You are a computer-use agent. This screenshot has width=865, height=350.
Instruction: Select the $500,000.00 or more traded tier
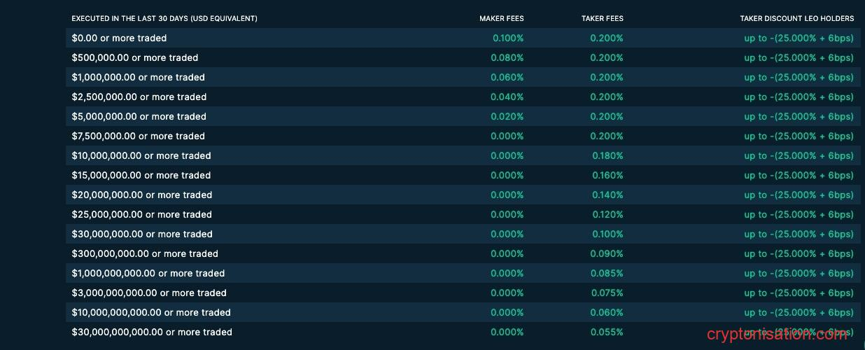[x=134, y=57]
